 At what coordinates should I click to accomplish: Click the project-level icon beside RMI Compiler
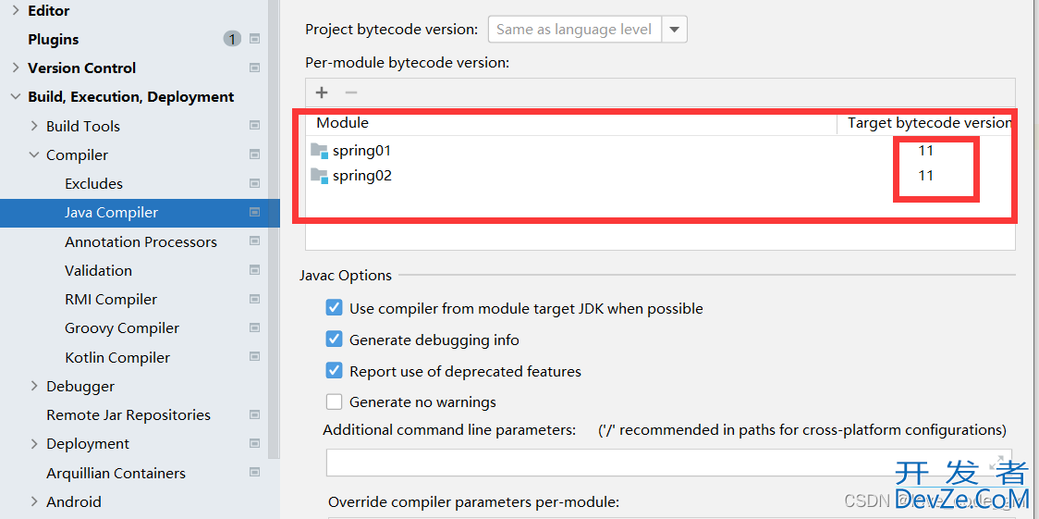pos(254,300)
